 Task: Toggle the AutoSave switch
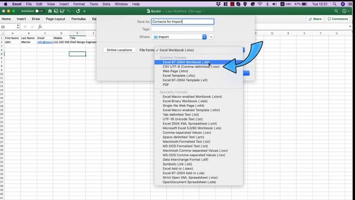(39, 11)
